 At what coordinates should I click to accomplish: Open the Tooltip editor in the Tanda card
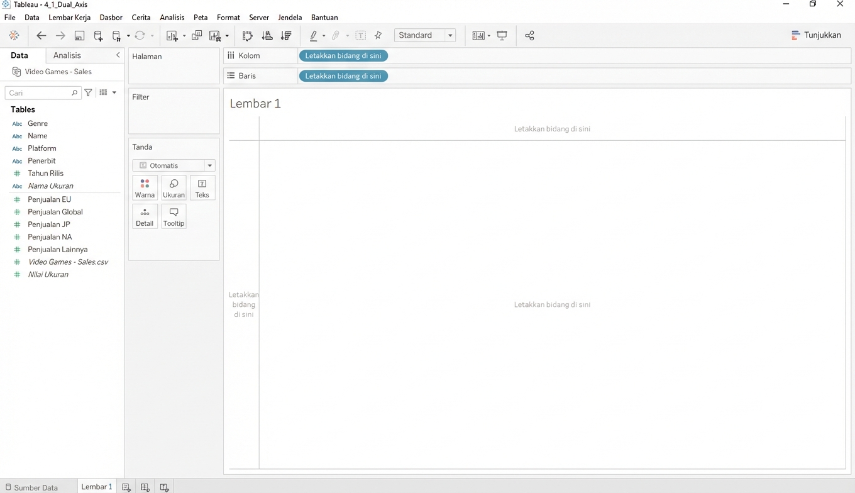(x=174, y=216)
